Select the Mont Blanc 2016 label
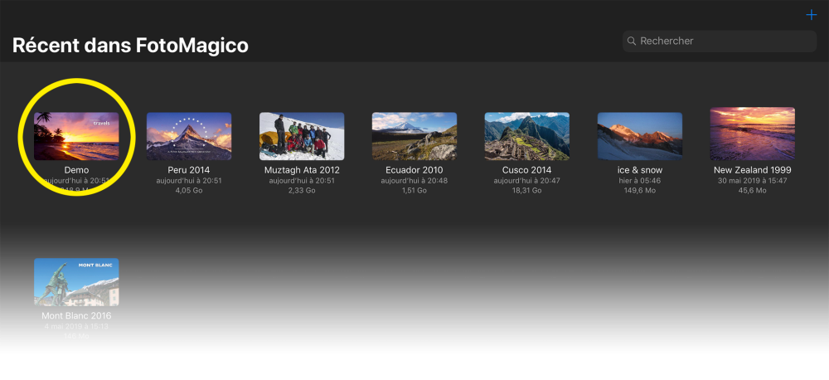 click(x=76, y=316)
